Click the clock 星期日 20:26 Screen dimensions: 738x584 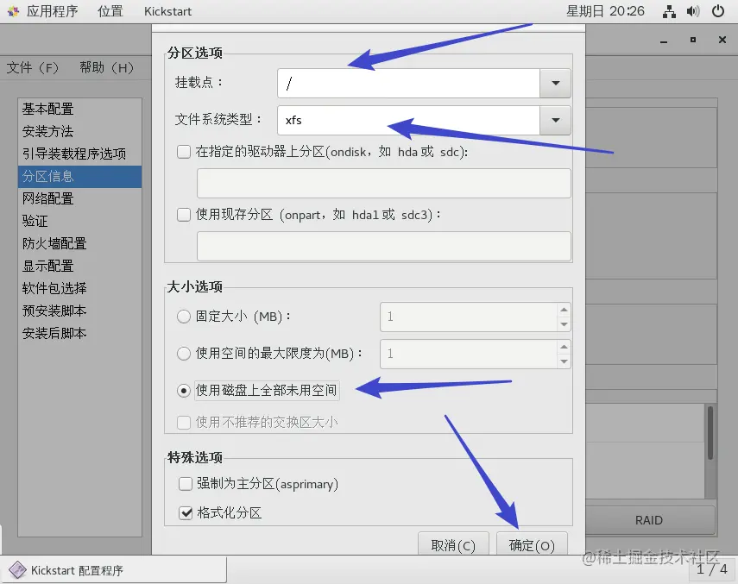tap(605, 11)
